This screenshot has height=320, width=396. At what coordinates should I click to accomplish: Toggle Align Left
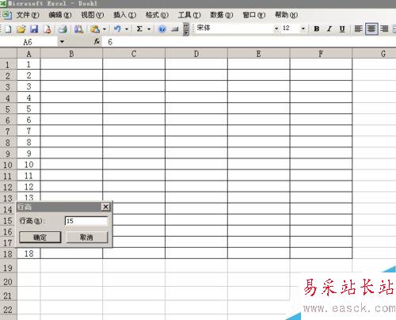359,29
